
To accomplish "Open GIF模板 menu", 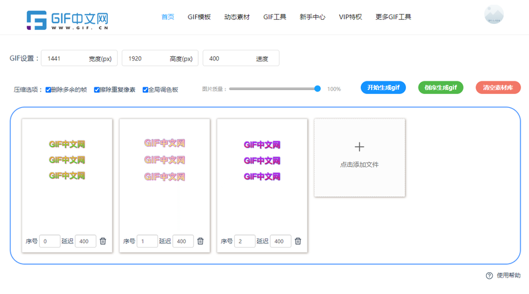I will [x=199, y=17].
